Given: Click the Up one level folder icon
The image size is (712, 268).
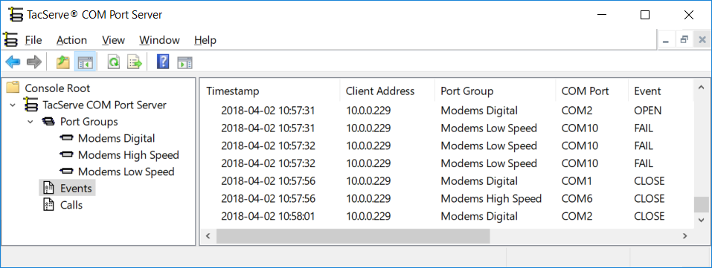Looking at the screenshot, I should click(x=62, y=62).
